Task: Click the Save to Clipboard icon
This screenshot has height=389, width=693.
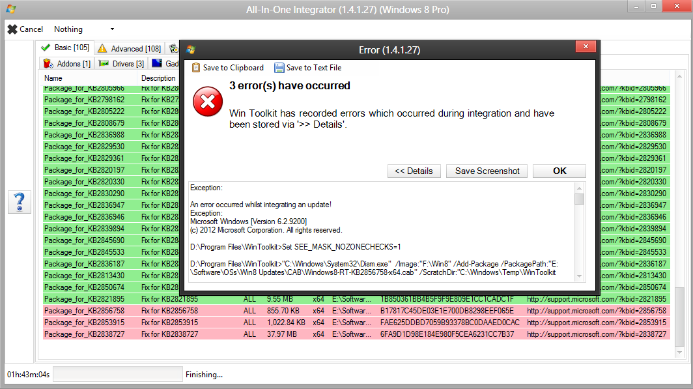Action: [196, 68]
